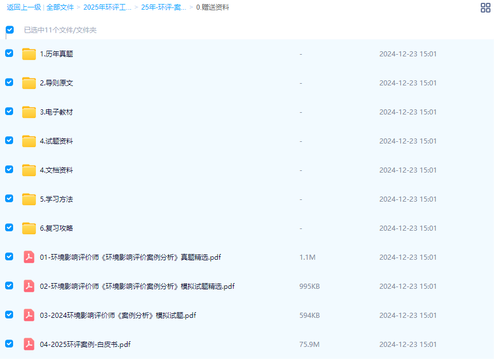Open the 2025年环评工... breadcrumb

pos(108,7)
